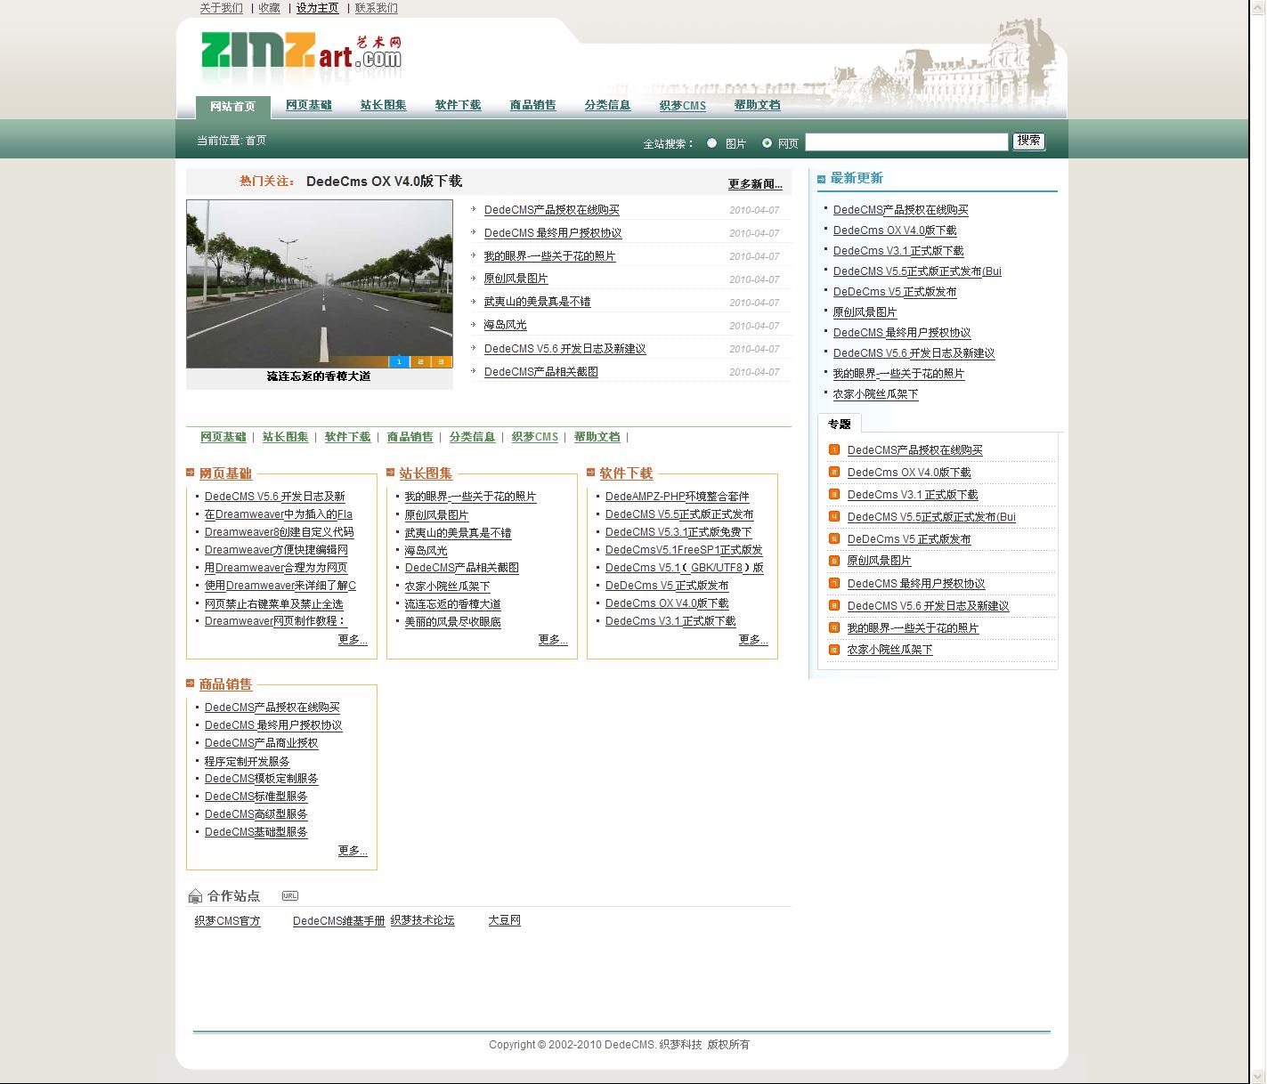Open the 网页禁止右键菜单及禁止全选 article
Screen dimensions: 1267x1084
273,603
